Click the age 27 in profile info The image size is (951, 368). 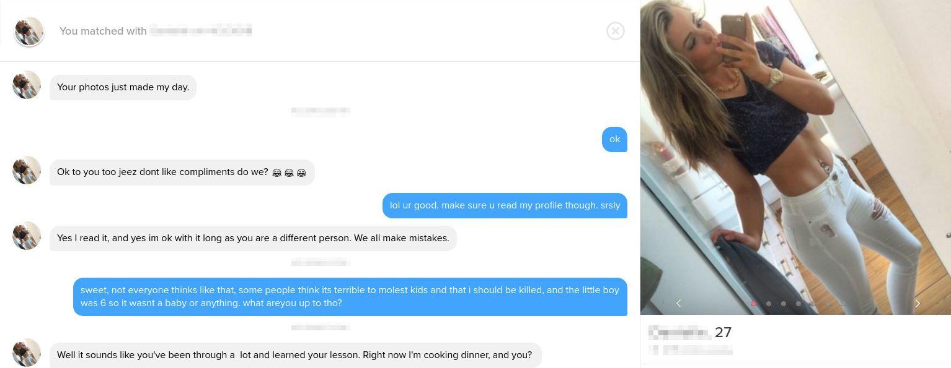(x=723, y=332)
